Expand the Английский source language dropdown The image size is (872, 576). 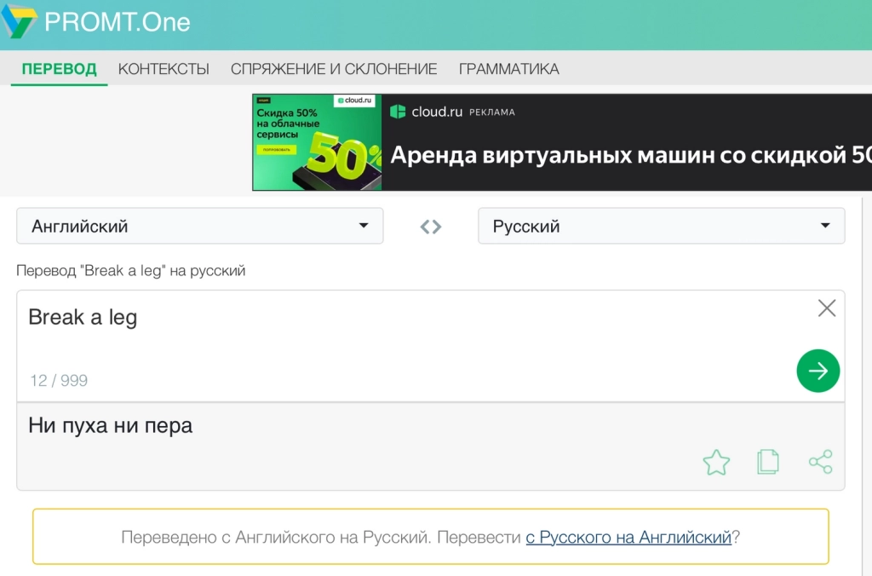[x=199, y=226]
